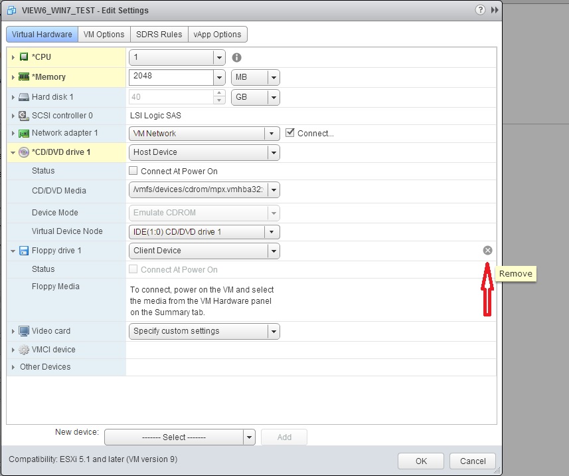Open CPU info icon tooltip

tap(236, 57)
